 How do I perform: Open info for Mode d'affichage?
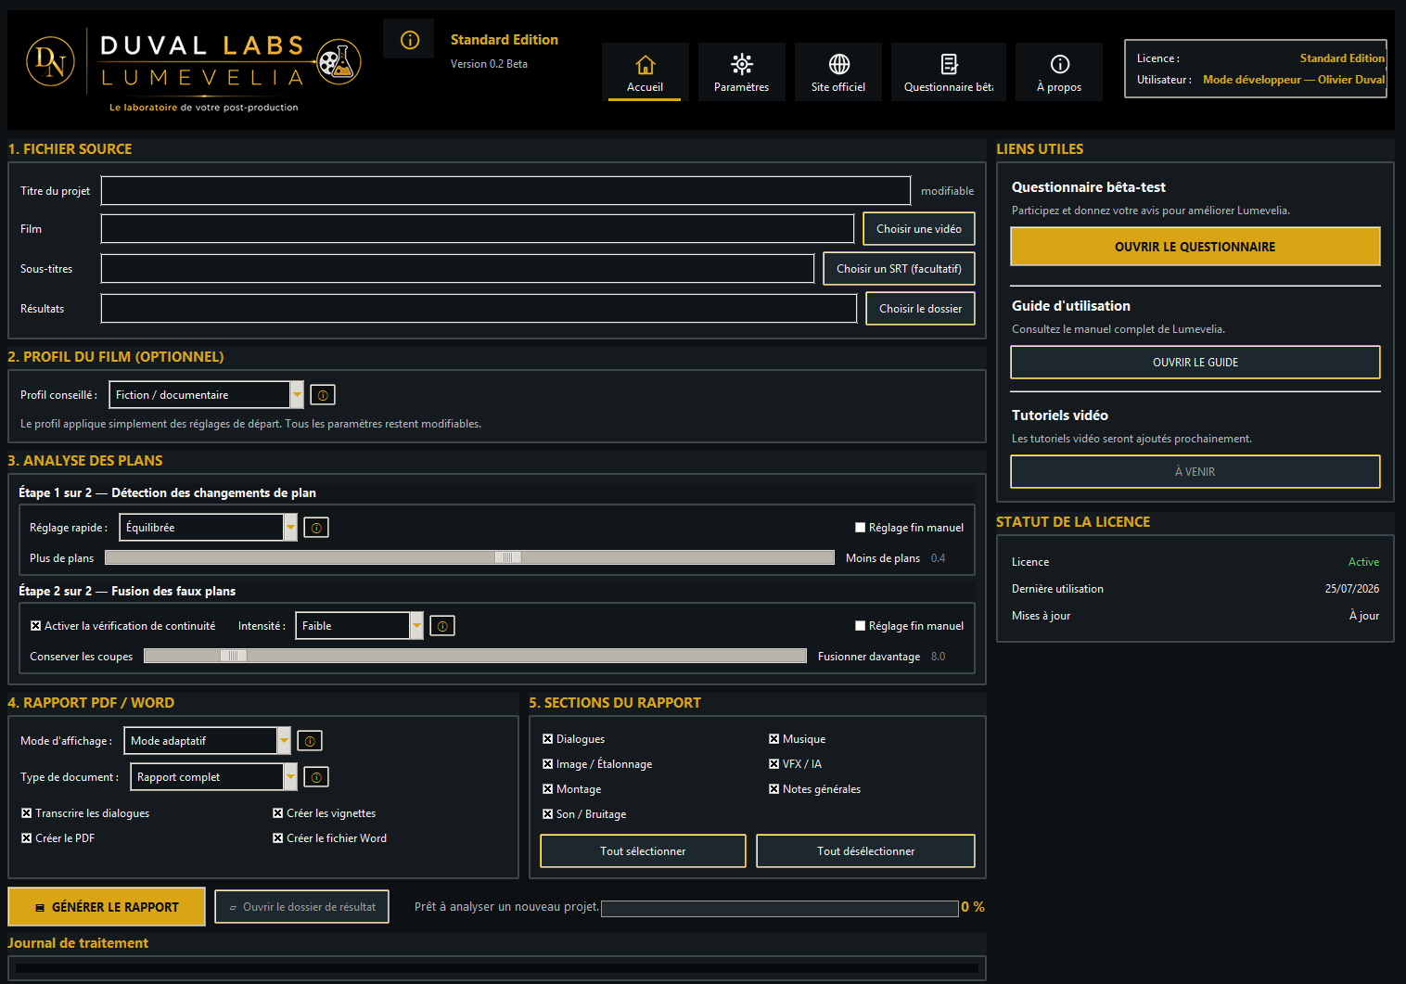[310, 741]
